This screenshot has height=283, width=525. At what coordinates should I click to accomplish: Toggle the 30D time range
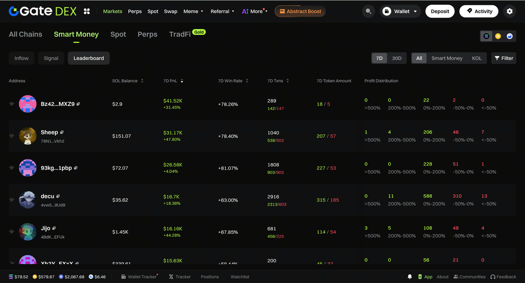point(397,58)
